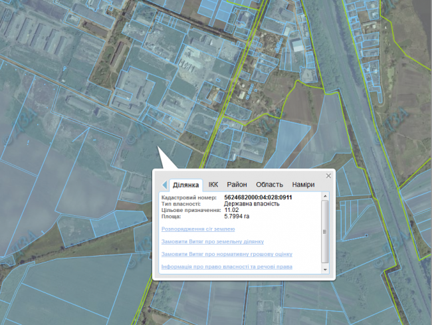Click the light-blue highlighted parcel right of popup pointer
432x325 pixels.
point(289,140)
